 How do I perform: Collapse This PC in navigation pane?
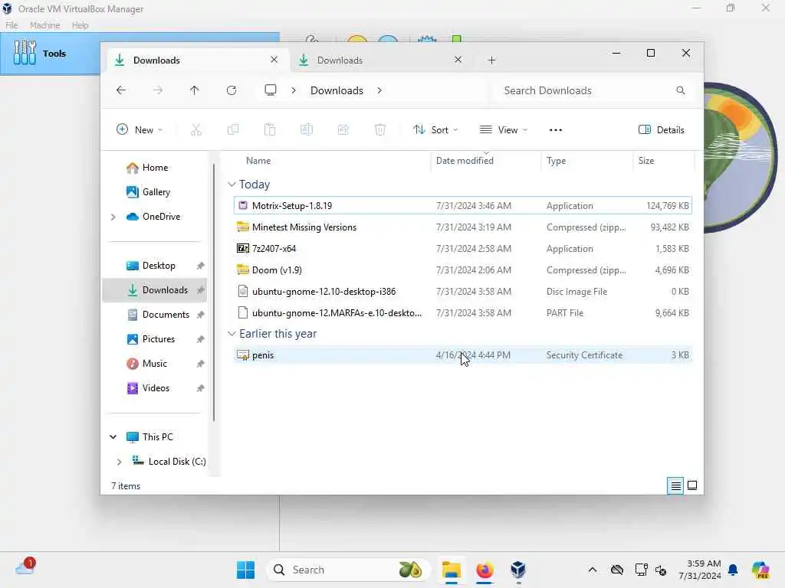[x=113, y=437]
